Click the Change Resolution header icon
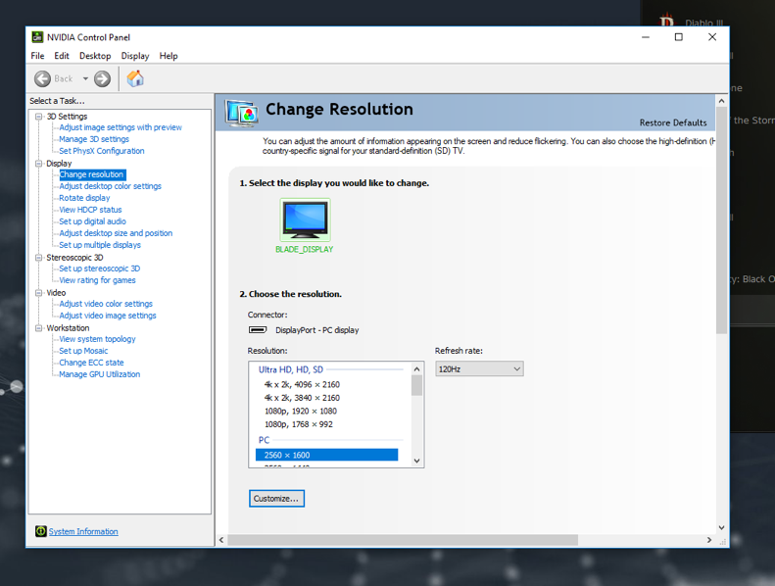 pos(242,113)
